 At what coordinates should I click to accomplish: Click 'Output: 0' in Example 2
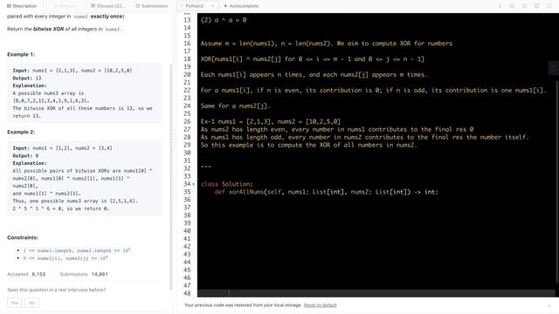click(x=25, y=156)
